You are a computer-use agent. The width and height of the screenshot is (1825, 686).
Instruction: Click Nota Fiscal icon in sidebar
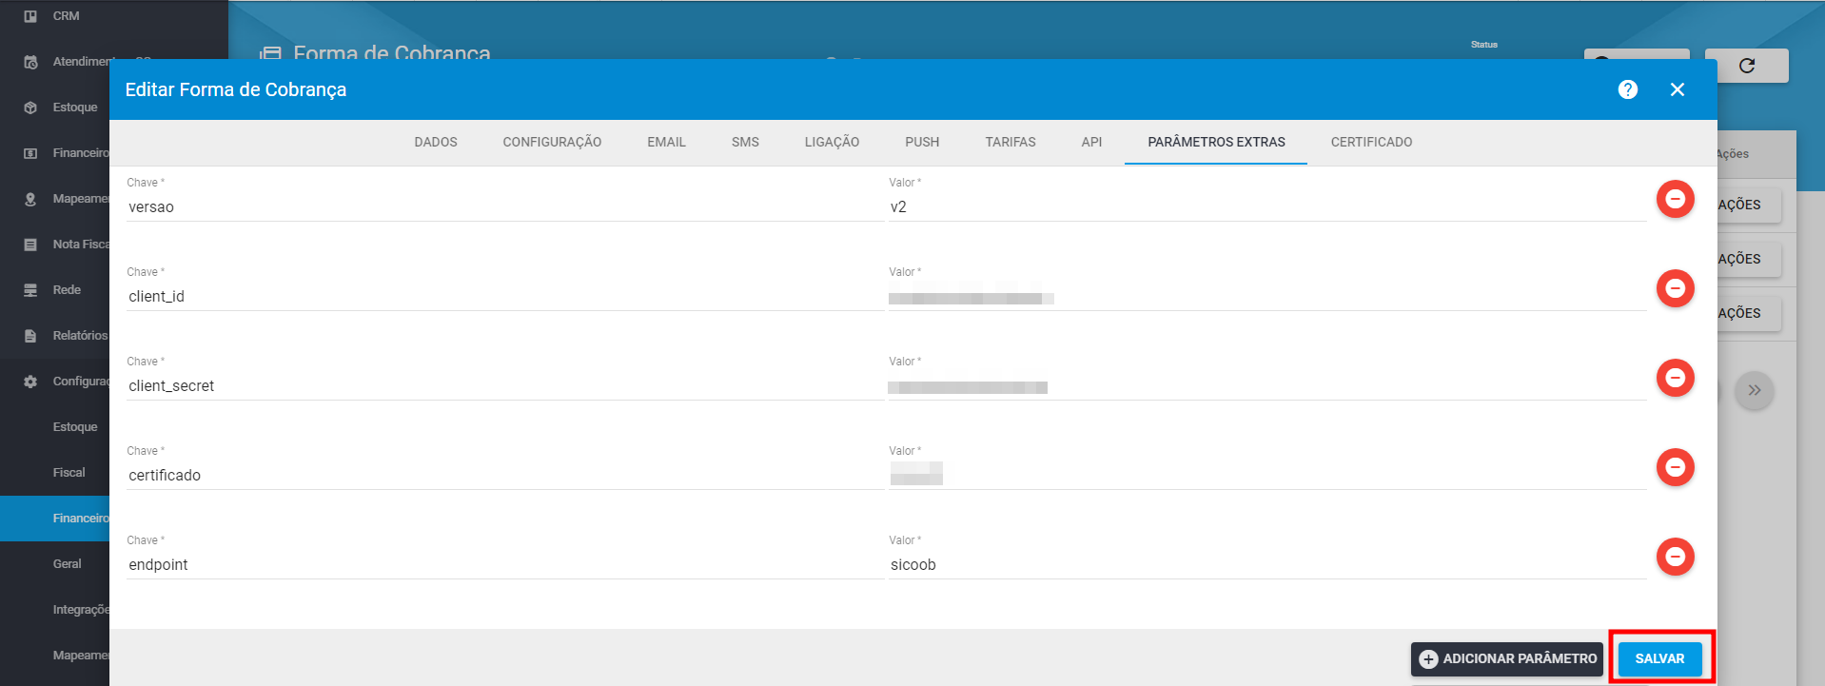pyautogui.click(x=30, y=245)
